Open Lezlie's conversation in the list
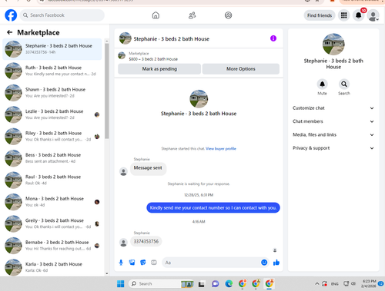The width and height of the screenshot is (385, 291). tap(52, 114)
